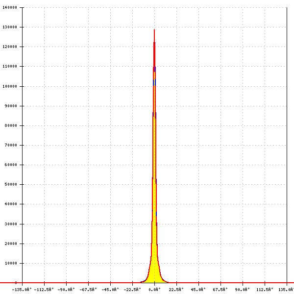Click the 70000 y-axis label

[x=11, y=145]
